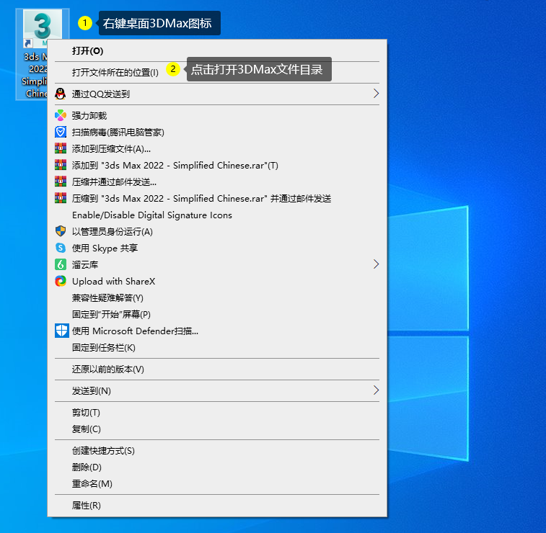Click 使用 Skype 共享
The width and height of the screenshot is (546, 533).
(x=217, y=248)
